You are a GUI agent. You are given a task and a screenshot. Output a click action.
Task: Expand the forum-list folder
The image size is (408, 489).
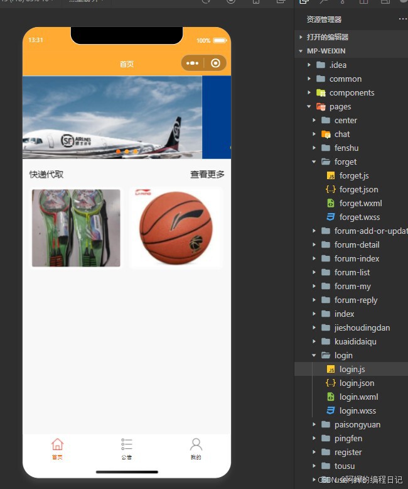(351, 272)
